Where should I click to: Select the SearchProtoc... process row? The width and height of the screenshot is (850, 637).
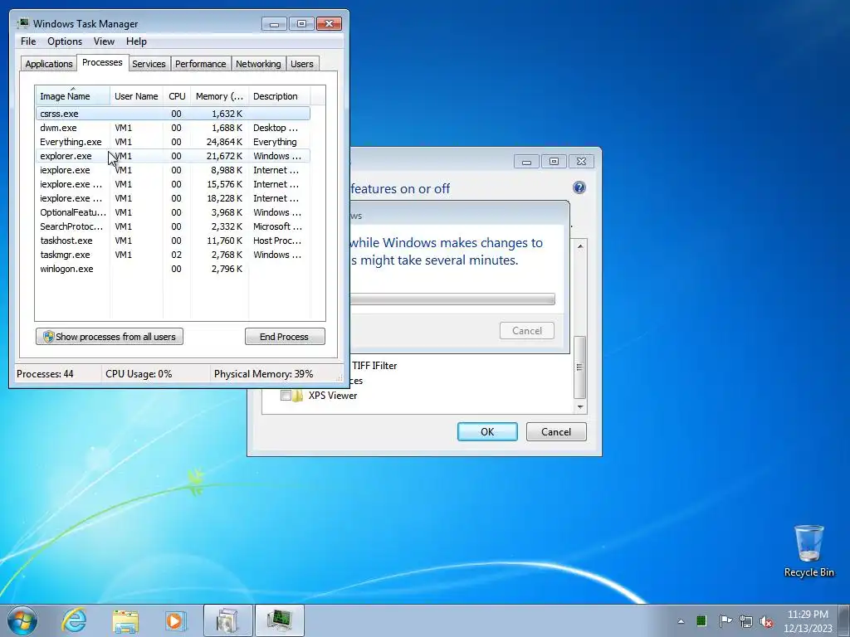(x=173, y=226)
